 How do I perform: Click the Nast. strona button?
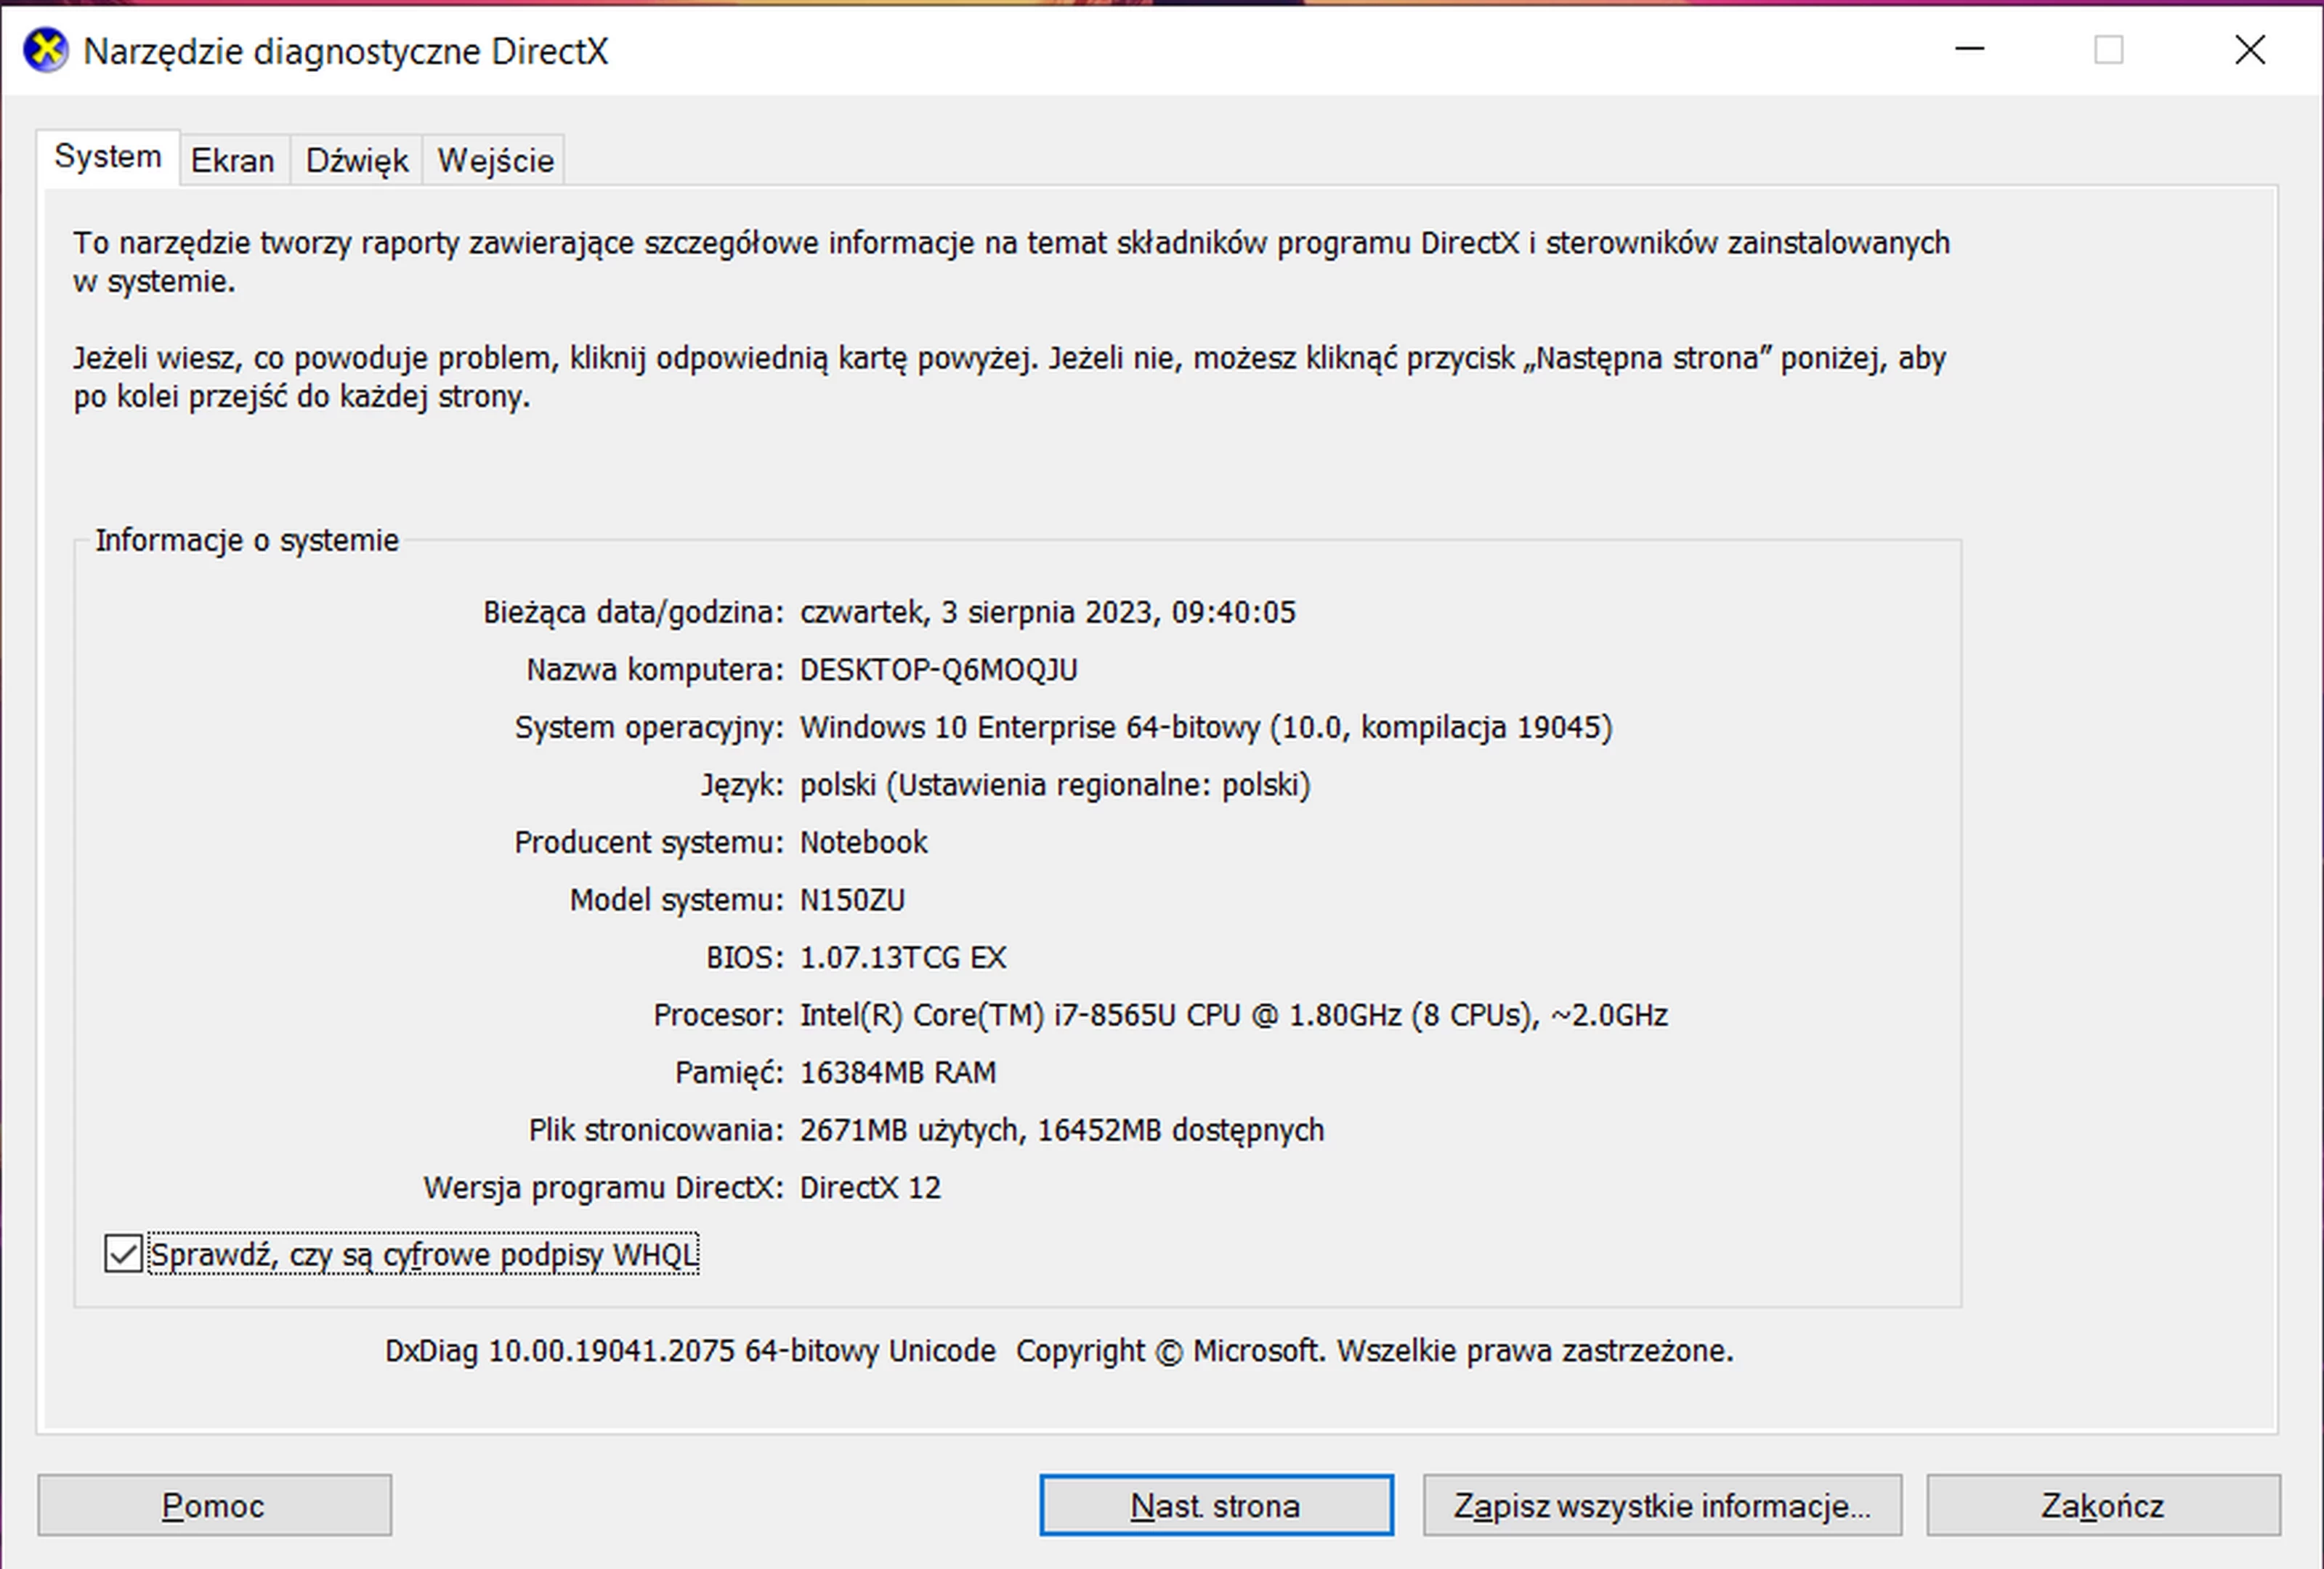click(1215, 1504)
